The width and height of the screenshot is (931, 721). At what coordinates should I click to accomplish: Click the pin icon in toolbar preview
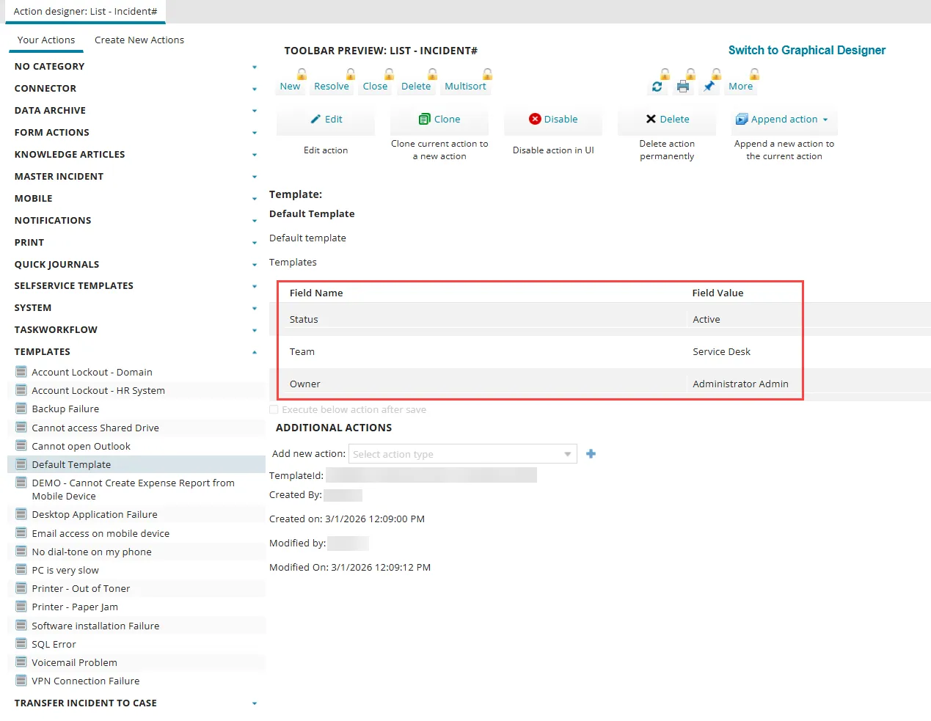[709, 87]
